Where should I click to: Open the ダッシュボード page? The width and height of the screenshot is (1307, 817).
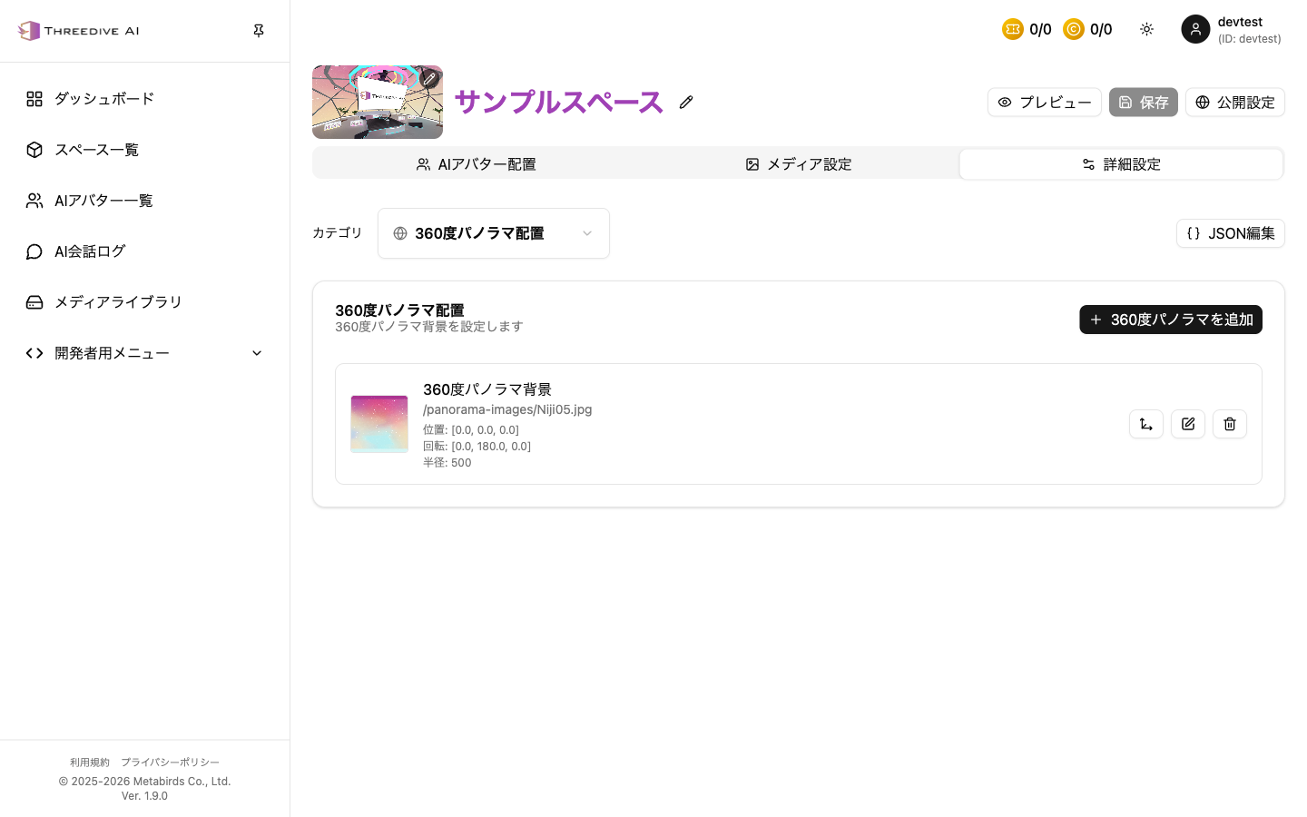(145, 99)
